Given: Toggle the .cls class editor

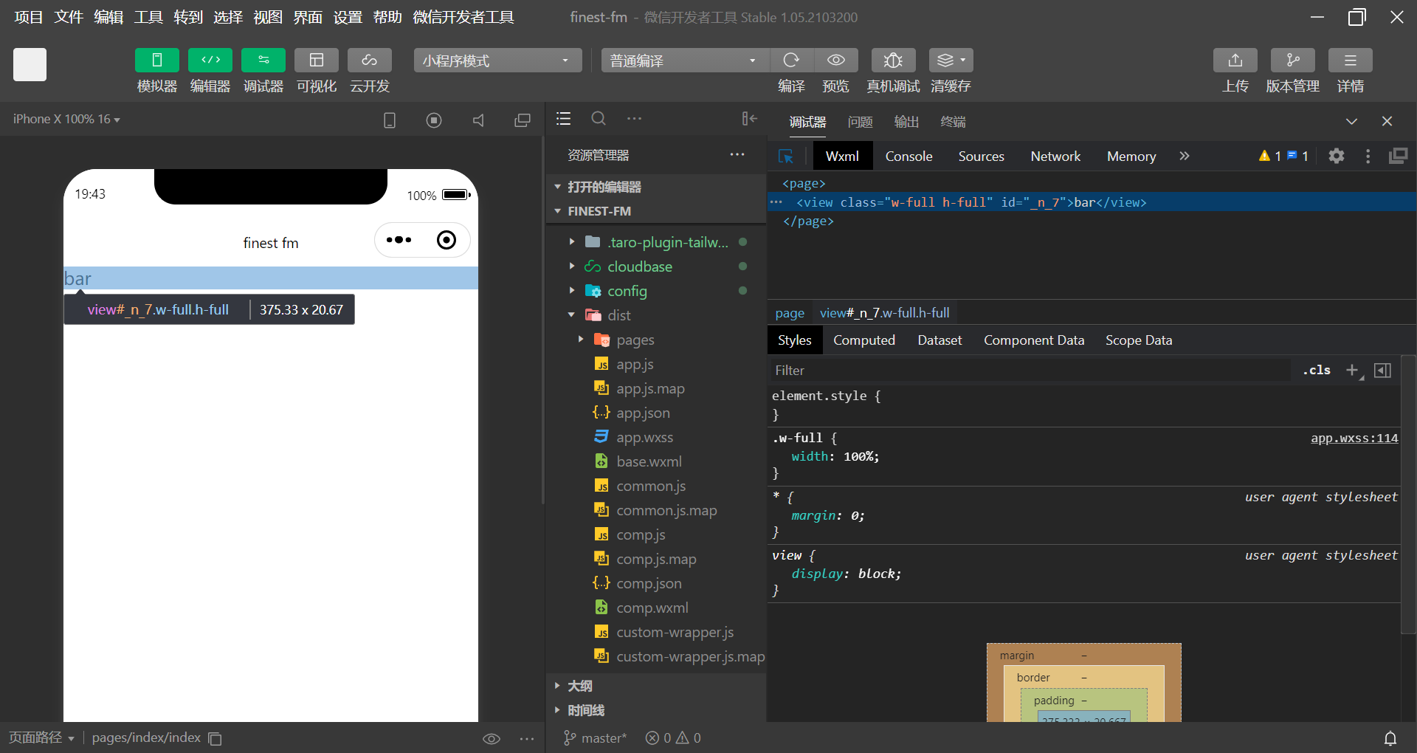Looking at the screenshot, I should [x=1317, y=371].
